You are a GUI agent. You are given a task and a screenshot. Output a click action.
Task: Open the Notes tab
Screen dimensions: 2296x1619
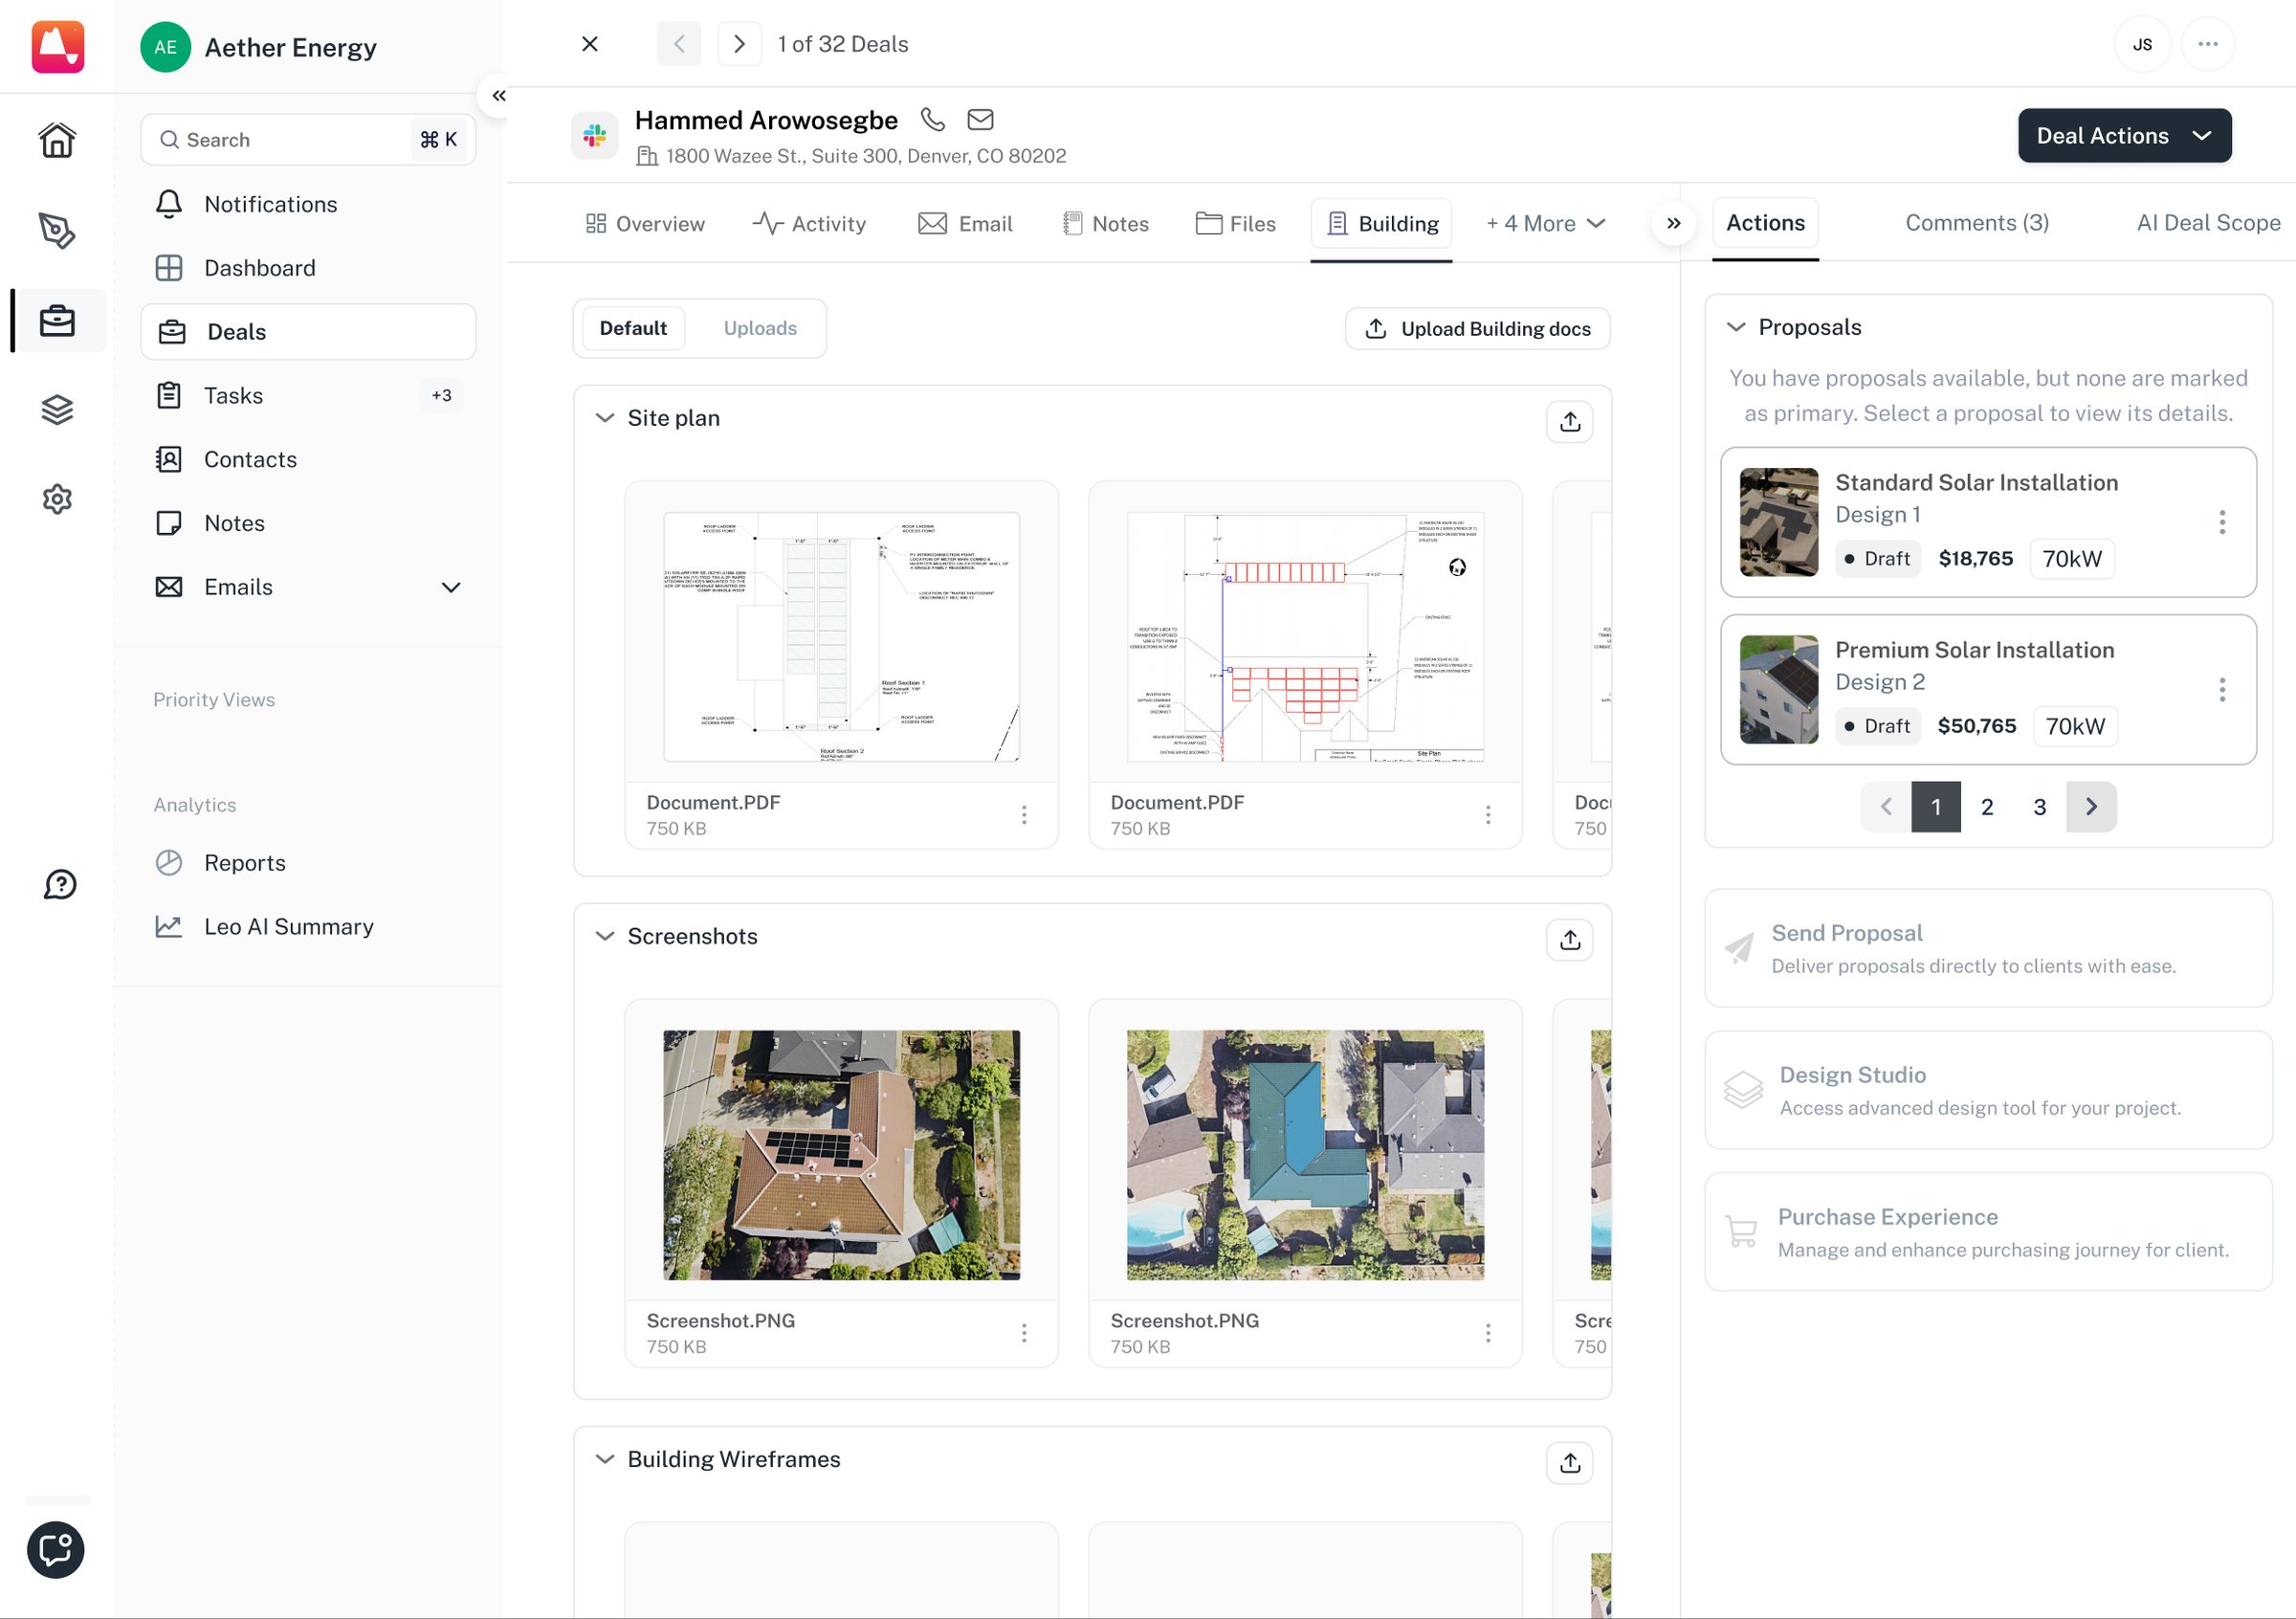pos(1106,224)
